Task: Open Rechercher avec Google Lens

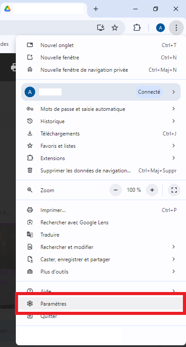Action: click(x=101, y=223)
